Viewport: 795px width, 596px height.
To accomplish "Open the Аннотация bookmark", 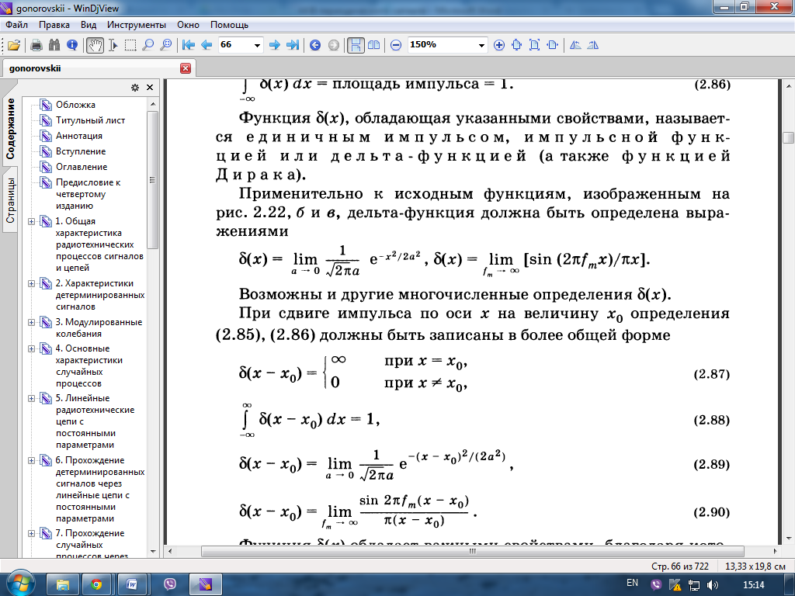I will coord(79,136).
